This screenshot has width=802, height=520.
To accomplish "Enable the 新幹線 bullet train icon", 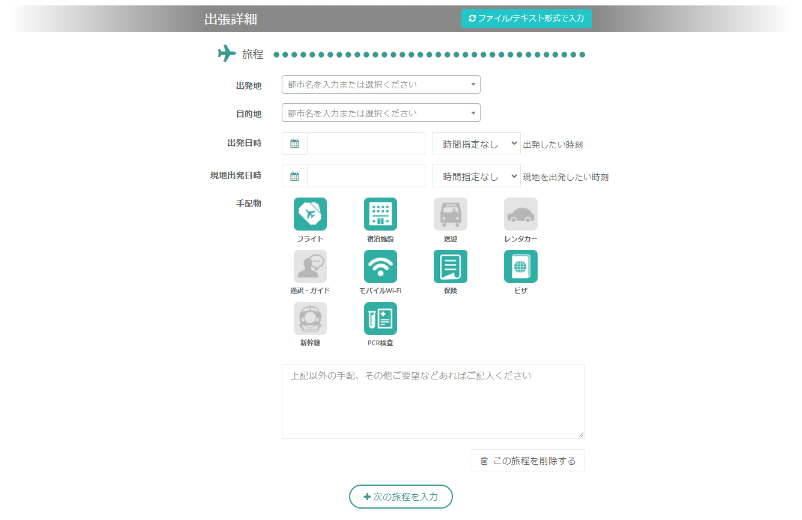I will click(x=310, y=319).
